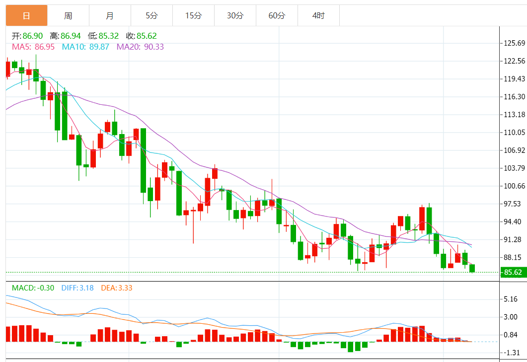Viewport: 527px width, 362px height.
Task: Click the 0.84 MACD axis label
Action: tap(510, 335)
